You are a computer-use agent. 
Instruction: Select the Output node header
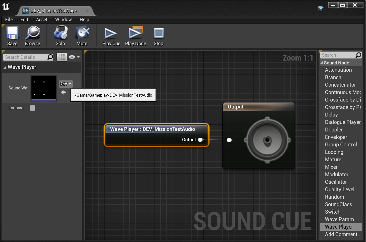pos(258,107)
